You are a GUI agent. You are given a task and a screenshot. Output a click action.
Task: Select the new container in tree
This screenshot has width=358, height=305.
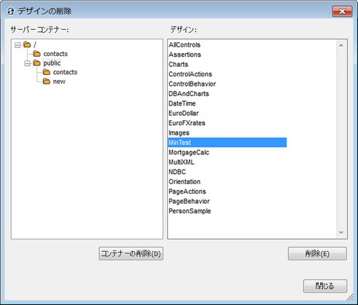59,82
